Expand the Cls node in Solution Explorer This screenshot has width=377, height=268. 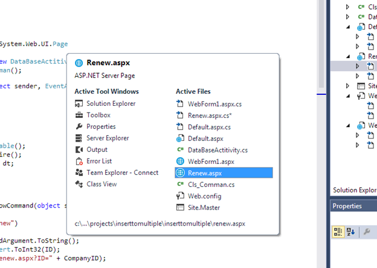pos(347,7)
